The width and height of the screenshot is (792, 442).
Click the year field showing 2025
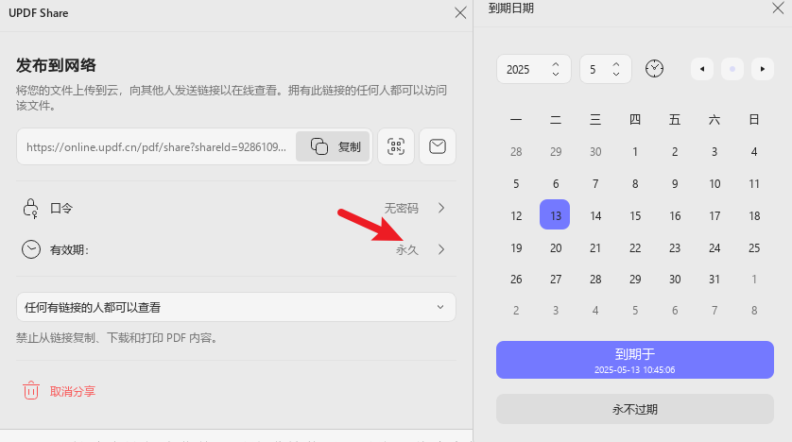(x=534, y=69)
